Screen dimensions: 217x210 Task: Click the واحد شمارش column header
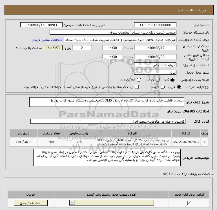79,133
